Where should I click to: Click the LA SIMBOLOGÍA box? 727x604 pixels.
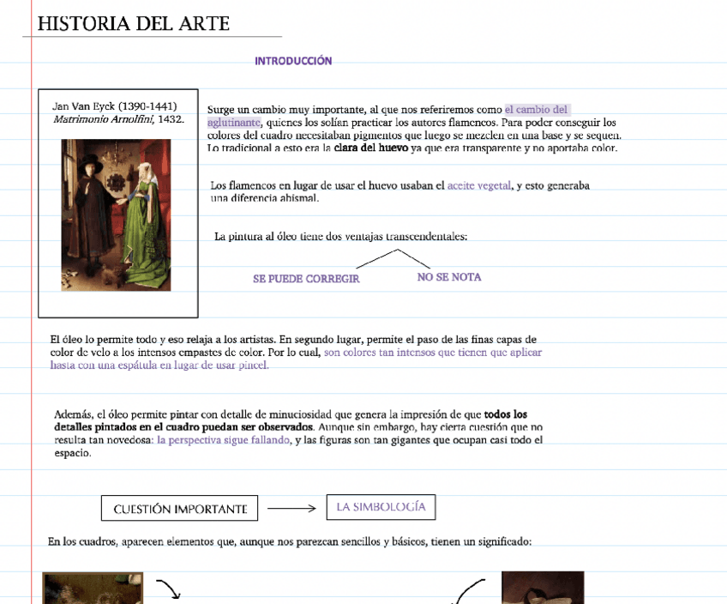pos(381,507)
